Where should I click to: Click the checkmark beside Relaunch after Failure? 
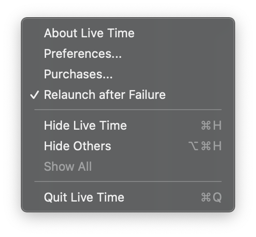pos(34,95)
